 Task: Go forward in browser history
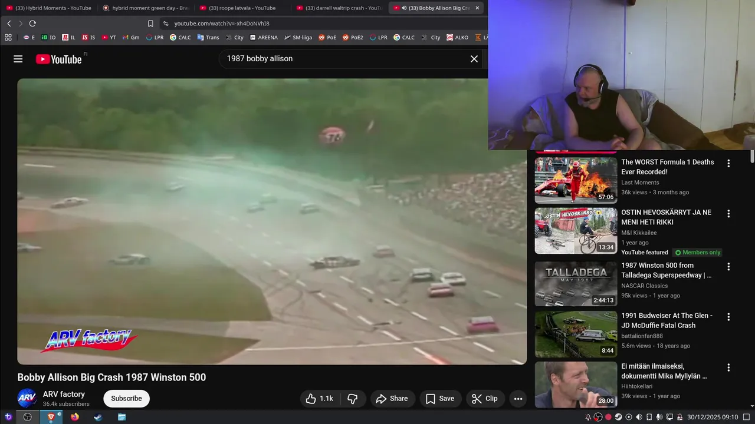[x=20, y=24]
